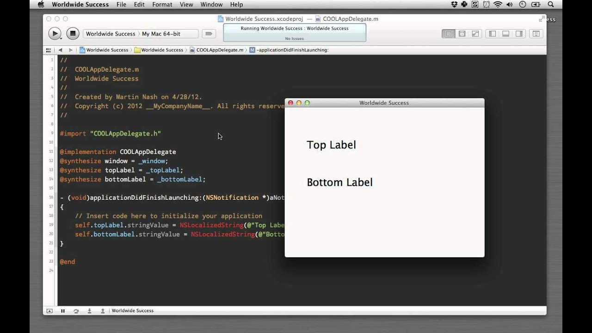Open Worldwide Success process in debug bar
Screen dimensions: 592x333
coord(132,311)
